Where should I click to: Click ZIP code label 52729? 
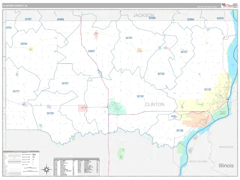[50, 113]
